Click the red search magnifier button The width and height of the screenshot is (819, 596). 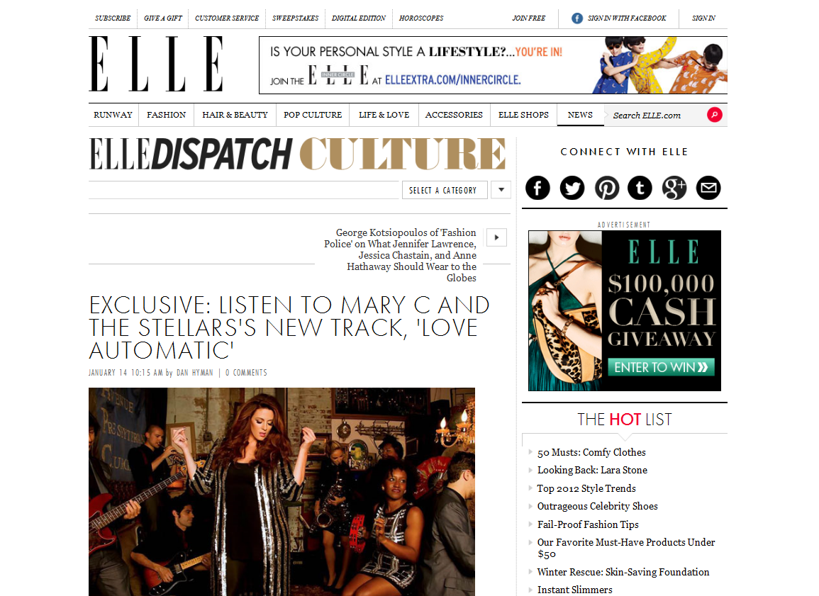715,115
